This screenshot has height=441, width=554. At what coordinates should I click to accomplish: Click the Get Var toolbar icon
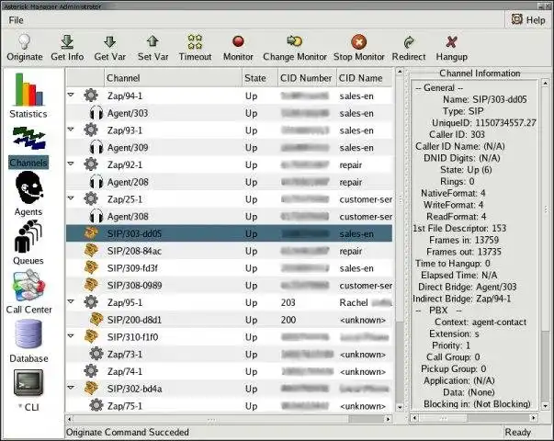click(x=110, y=41)
